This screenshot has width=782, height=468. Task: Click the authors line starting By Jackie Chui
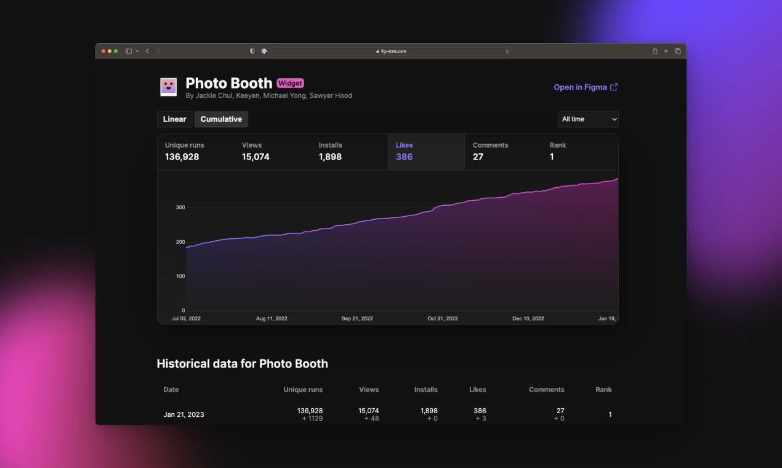[269, 96]
